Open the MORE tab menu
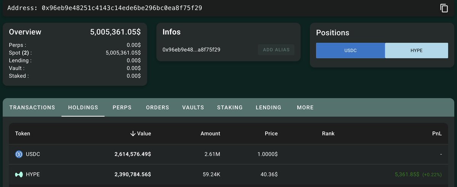Screen dimensions: 457x187 (305, 108)
